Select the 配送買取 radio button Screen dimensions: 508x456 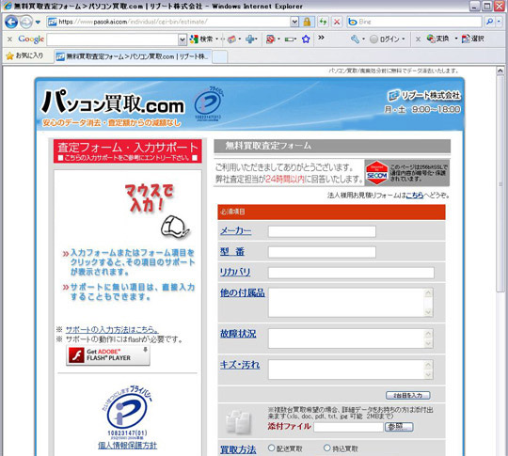[x=272, y=448]
